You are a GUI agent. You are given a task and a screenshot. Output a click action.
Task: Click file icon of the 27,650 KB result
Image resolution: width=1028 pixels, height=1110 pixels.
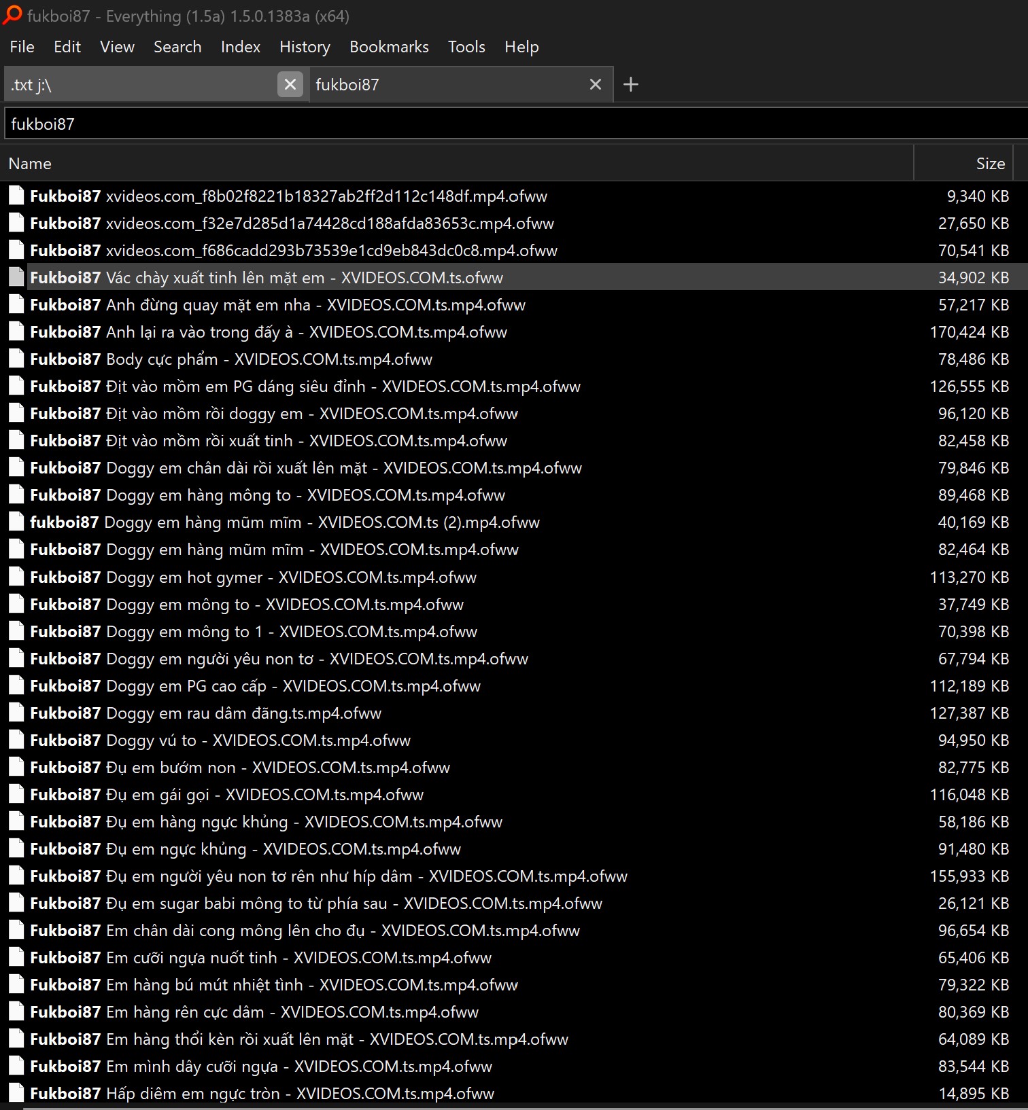coord(16,223)
